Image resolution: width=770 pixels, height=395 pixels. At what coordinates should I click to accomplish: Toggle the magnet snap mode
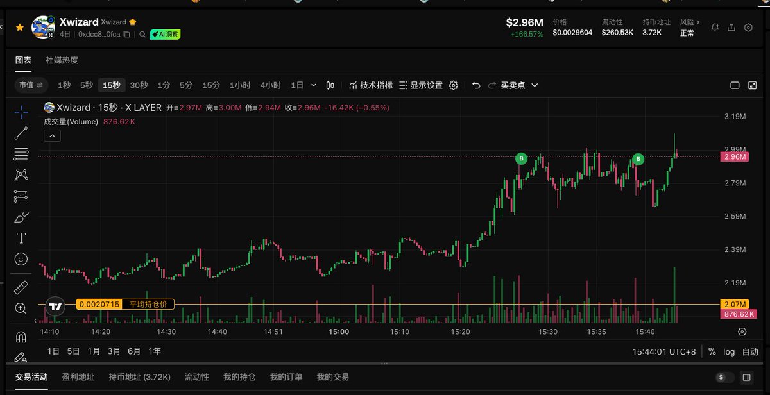(x=21, y=337)
